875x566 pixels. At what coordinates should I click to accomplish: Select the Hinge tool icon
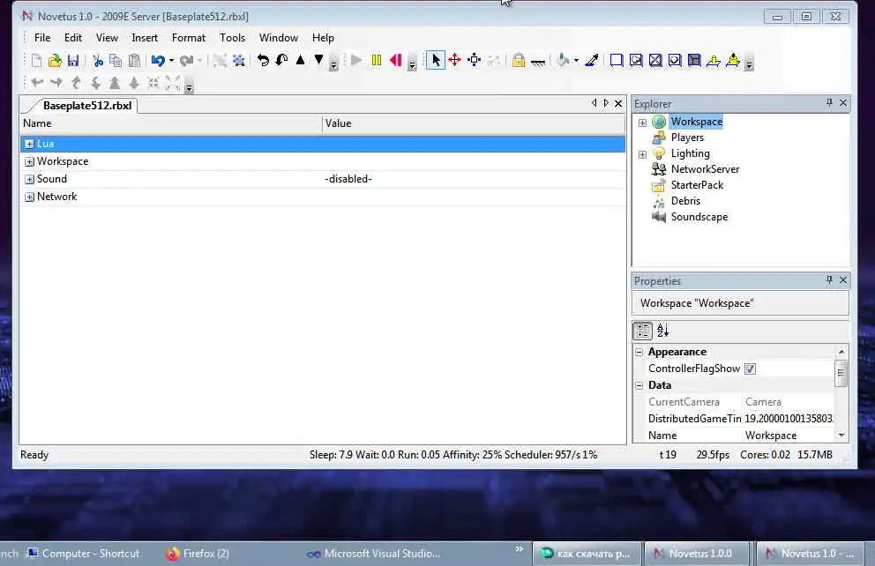pyautogui.click(x=714, y=61)
